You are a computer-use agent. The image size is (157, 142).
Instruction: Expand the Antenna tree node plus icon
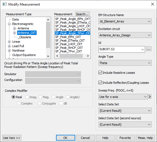tap(15, 28)
